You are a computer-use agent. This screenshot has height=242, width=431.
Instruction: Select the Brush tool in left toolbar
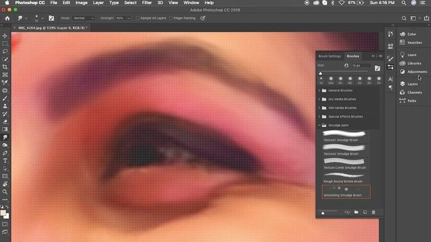point(5,98)
